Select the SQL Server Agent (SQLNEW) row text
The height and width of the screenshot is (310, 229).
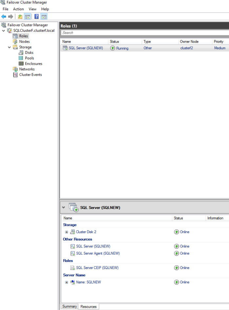pyautogui.click(x=98, y=254)
